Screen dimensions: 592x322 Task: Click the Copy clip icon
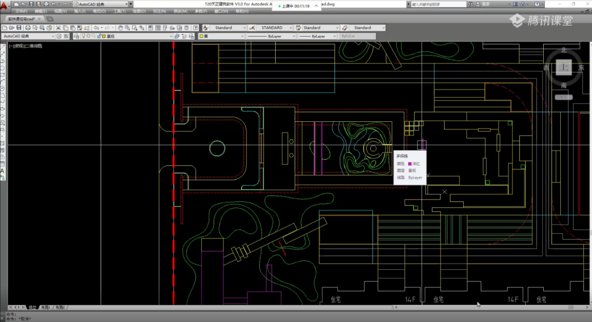point(65,28)
